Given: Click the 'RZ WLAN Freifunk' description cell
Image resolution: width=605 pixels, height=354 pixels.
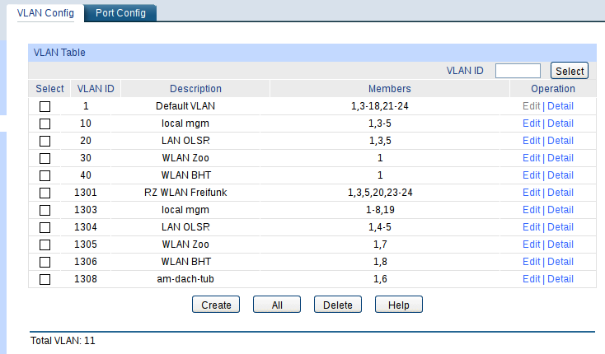Looking at the screenshot, I should coord(185,193).
